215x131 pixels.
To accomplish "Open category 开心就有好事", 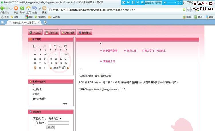I will [110, 51].
